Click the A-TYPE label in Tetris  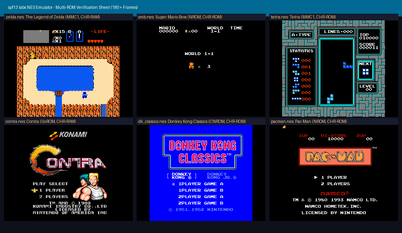click(301, 35)
